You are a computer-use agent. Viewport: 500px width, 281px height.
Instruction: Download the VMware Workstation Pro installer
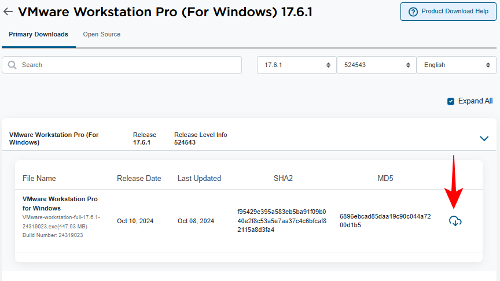pyautogui.click(x=455, y=221)
